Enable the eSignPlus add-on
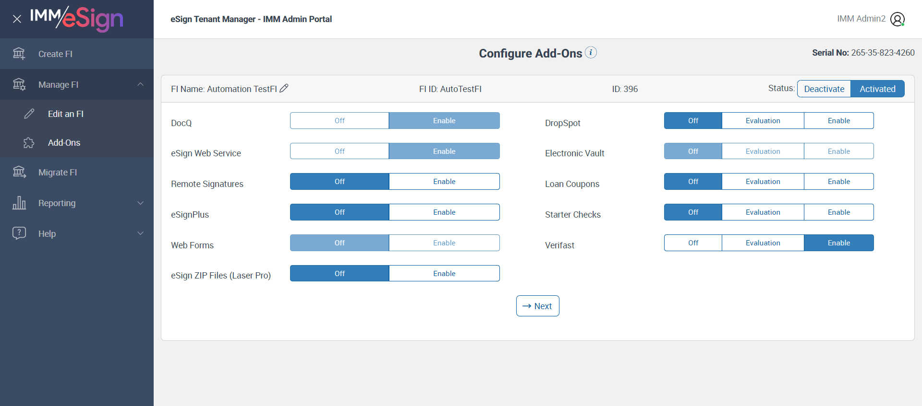Image resolution: width=922 pixels, height=406 pixels. (444, 212)
